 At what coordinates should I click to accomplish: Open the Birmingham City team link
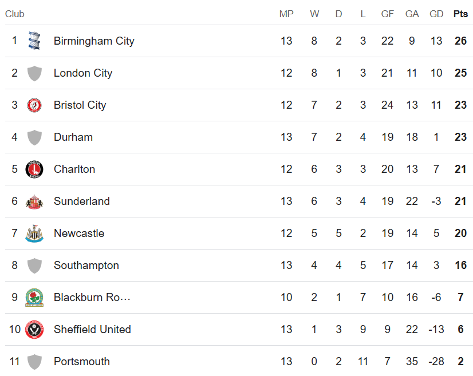(94, 41)
